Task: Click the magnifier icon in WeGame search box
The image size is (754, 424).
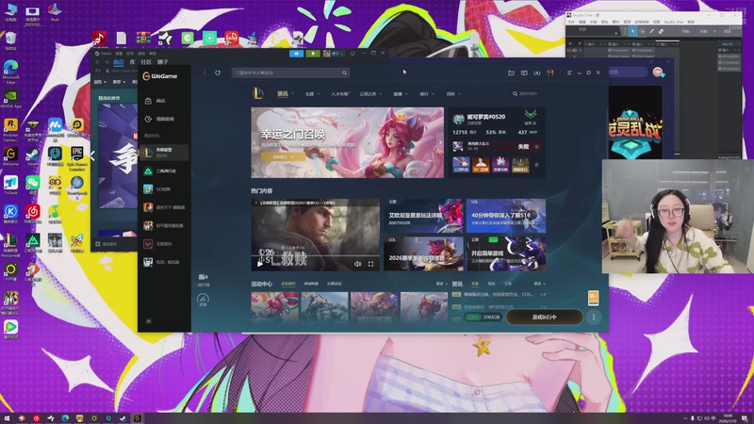Action: 344,73
